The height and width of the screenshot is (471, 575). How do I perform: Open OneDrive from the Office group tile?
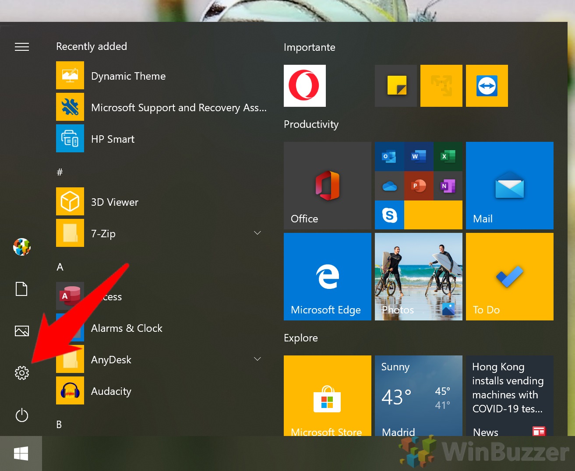tap(389, 186)
